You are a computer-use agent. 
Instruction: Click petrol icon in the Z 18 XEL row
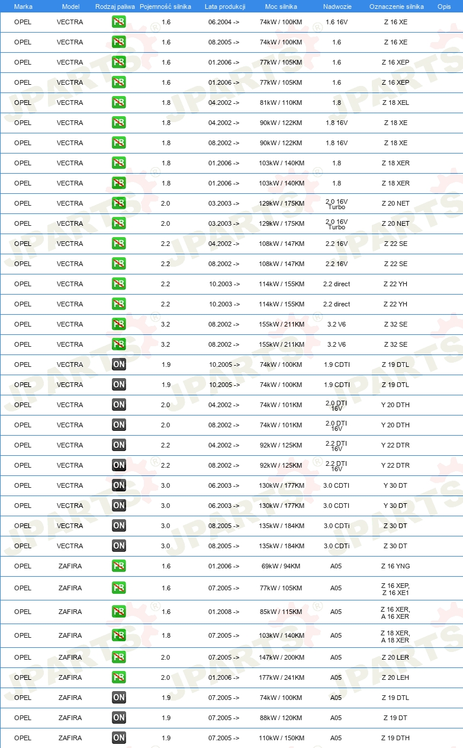(x=119, y=103)
